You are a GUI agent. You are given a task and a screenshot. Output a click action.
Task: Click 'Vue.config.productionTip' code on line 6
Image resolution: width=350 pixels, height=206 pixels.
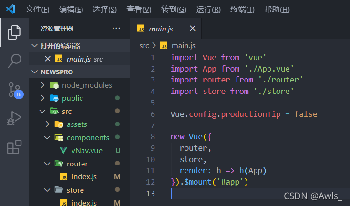pos(226,114)
